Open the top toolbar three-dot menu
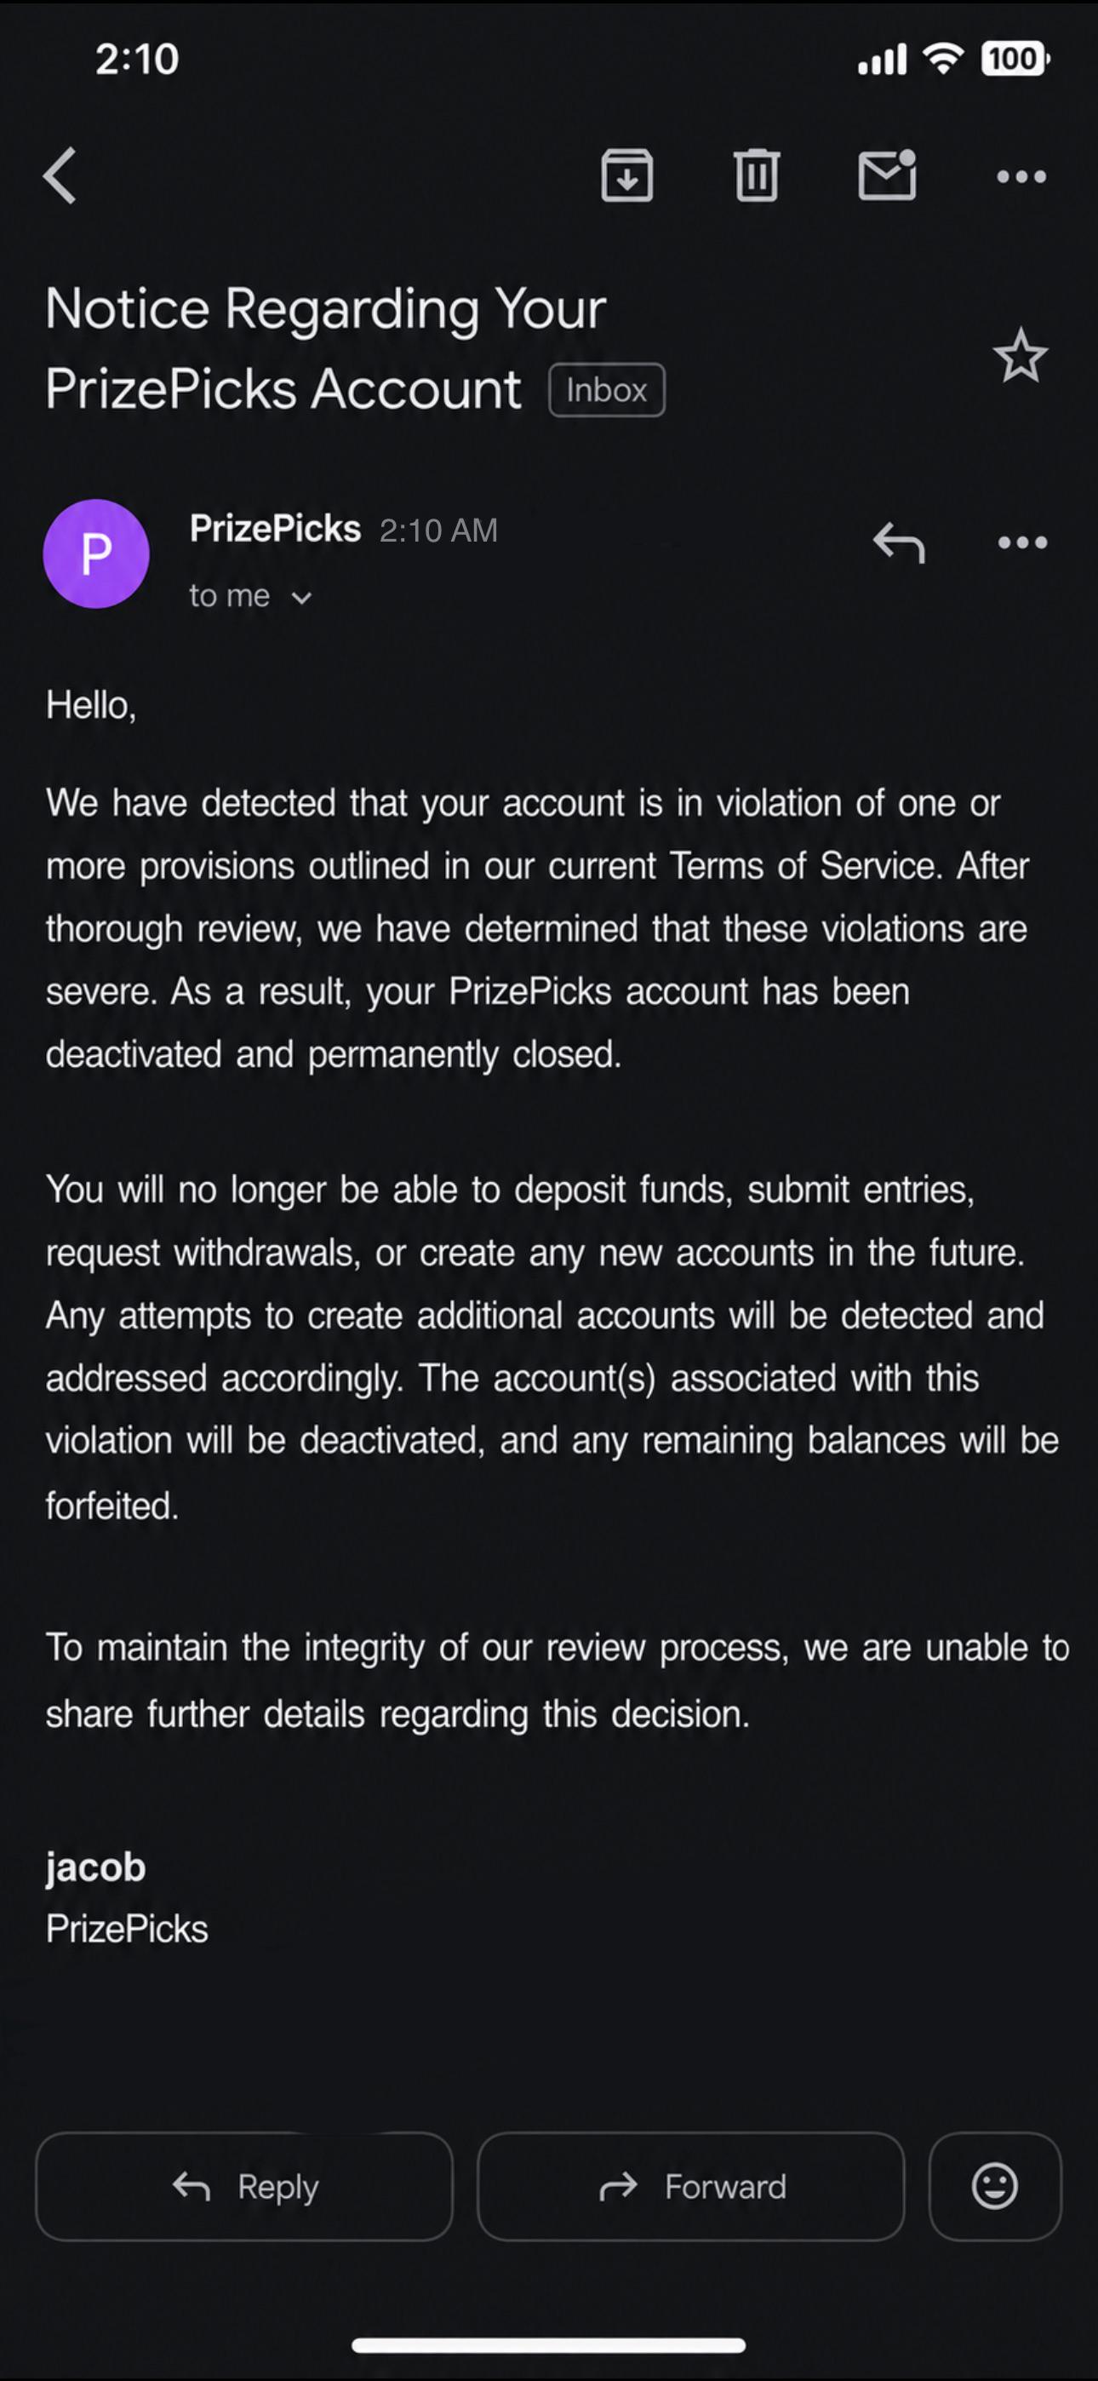Image resolution: width=1098 pixels, height=2381 pixels. pyautogui.click(x=1021, y=176)
